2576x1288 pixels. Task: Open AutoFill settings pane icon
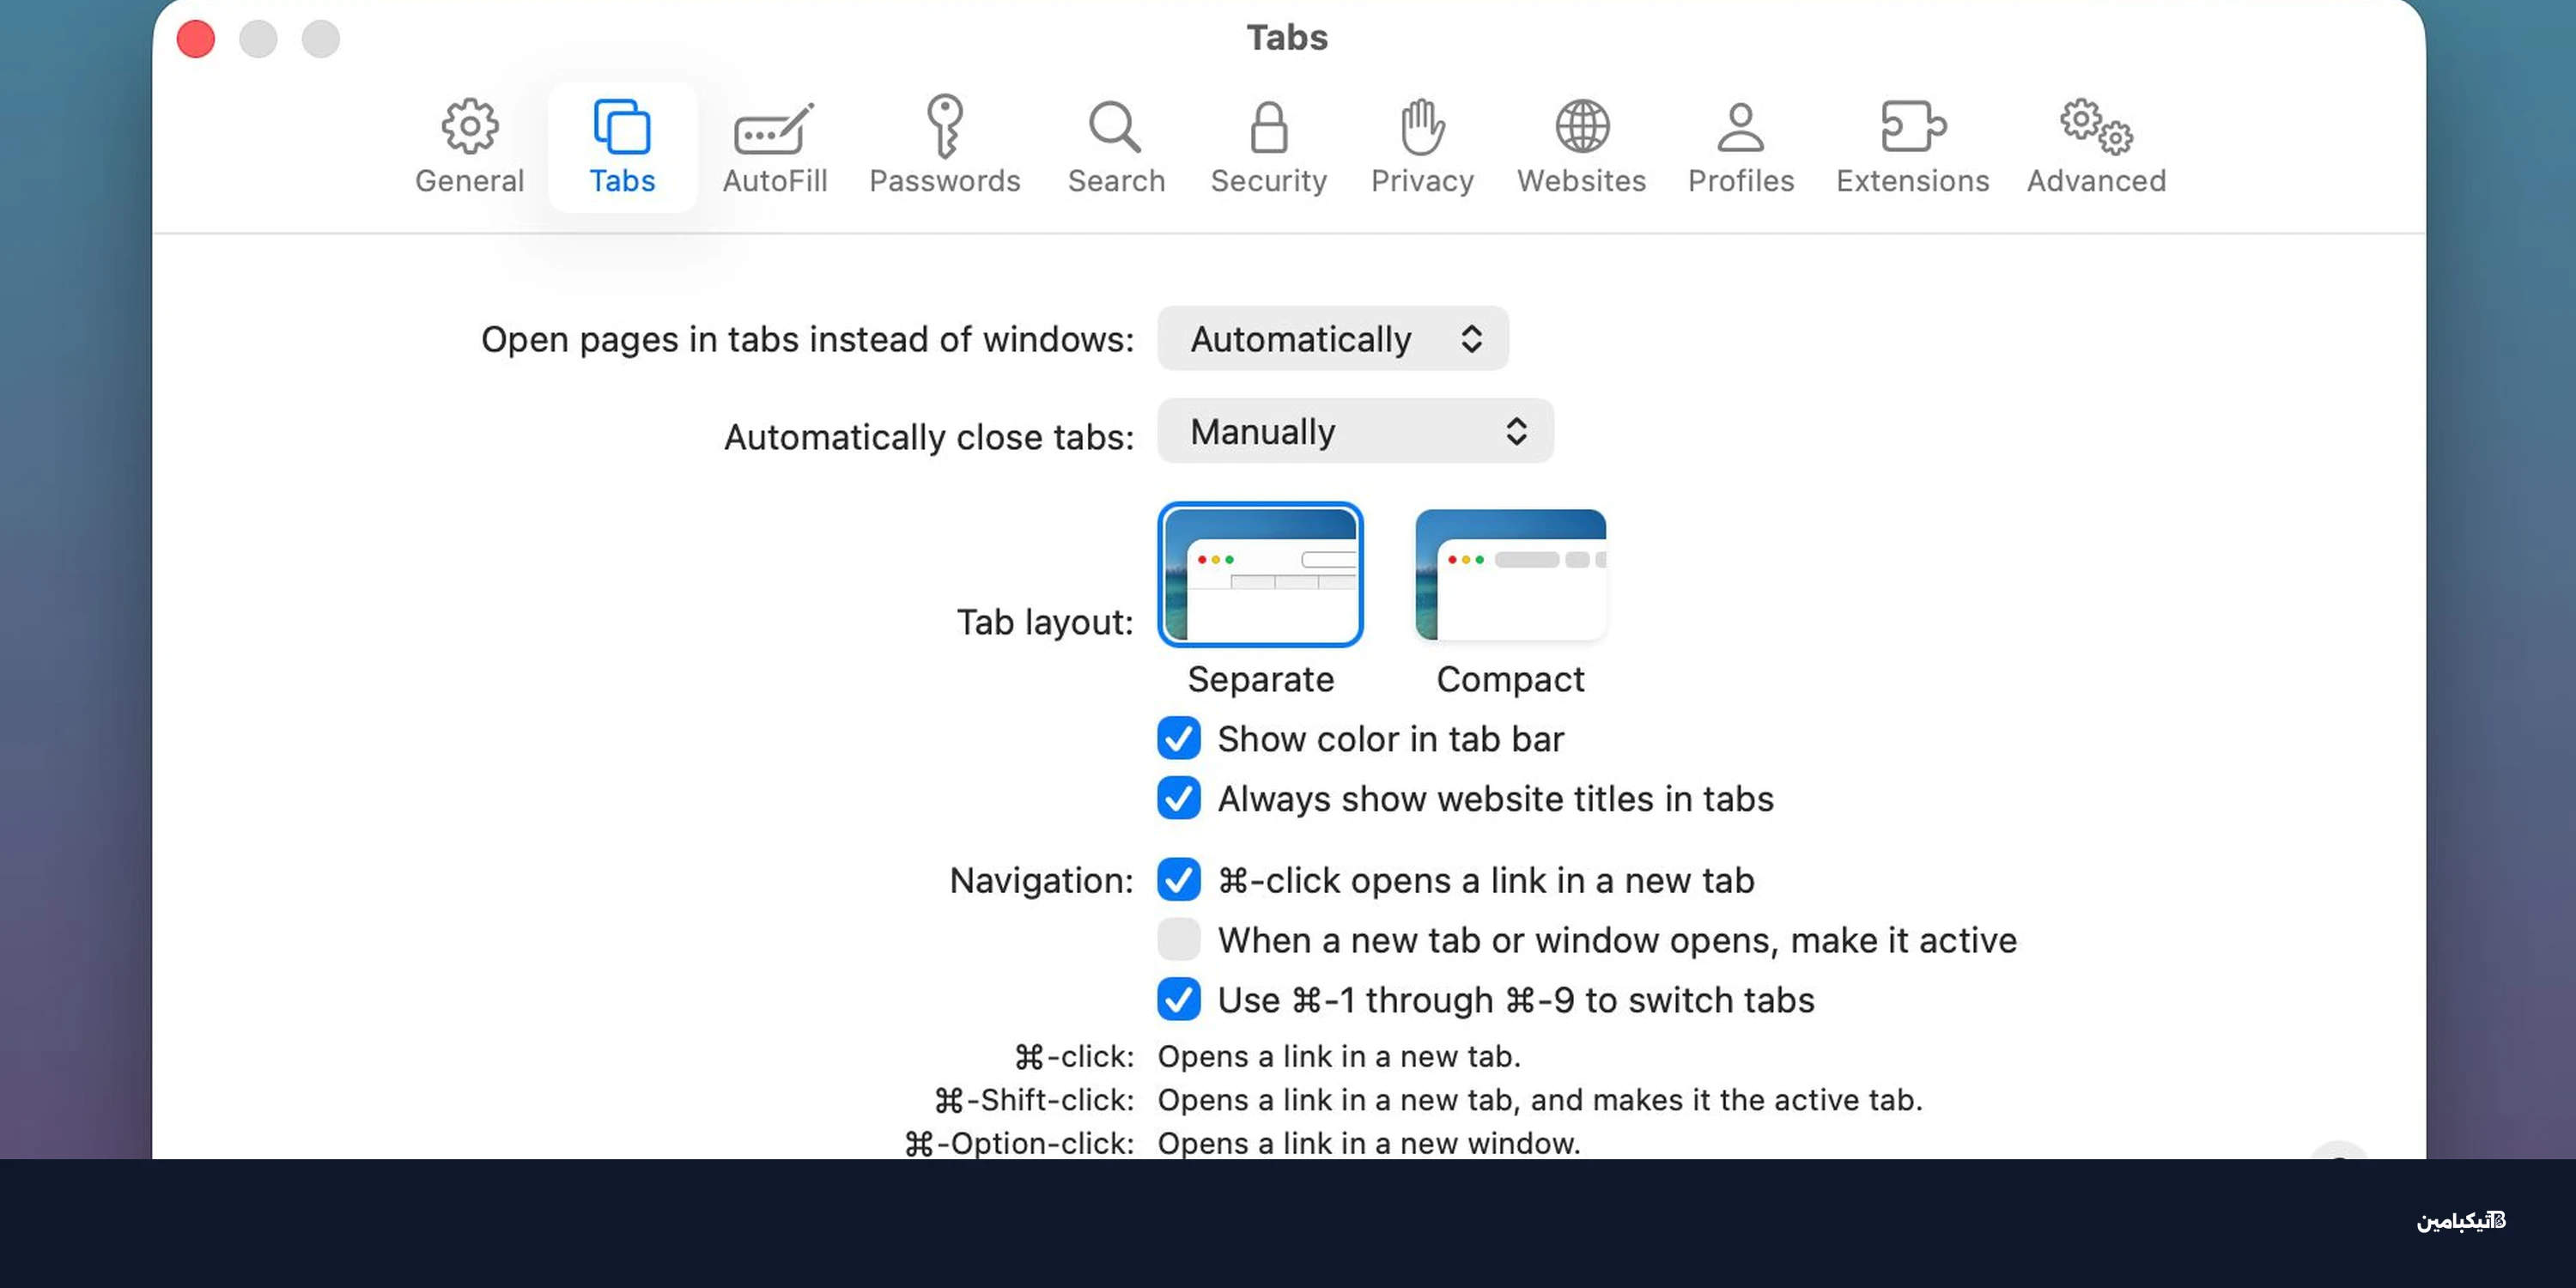coord(774,129)
